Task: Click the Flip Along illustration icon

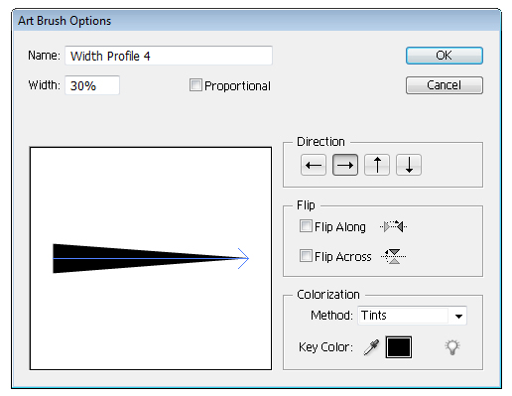Action: pyautogui.click(x=393, y=226)
